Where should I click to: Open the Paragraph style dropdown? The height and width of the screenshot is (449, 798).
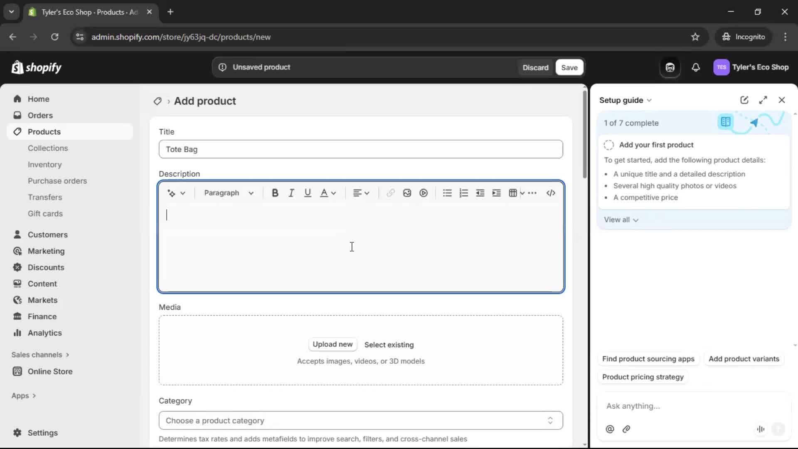point(229,193)
